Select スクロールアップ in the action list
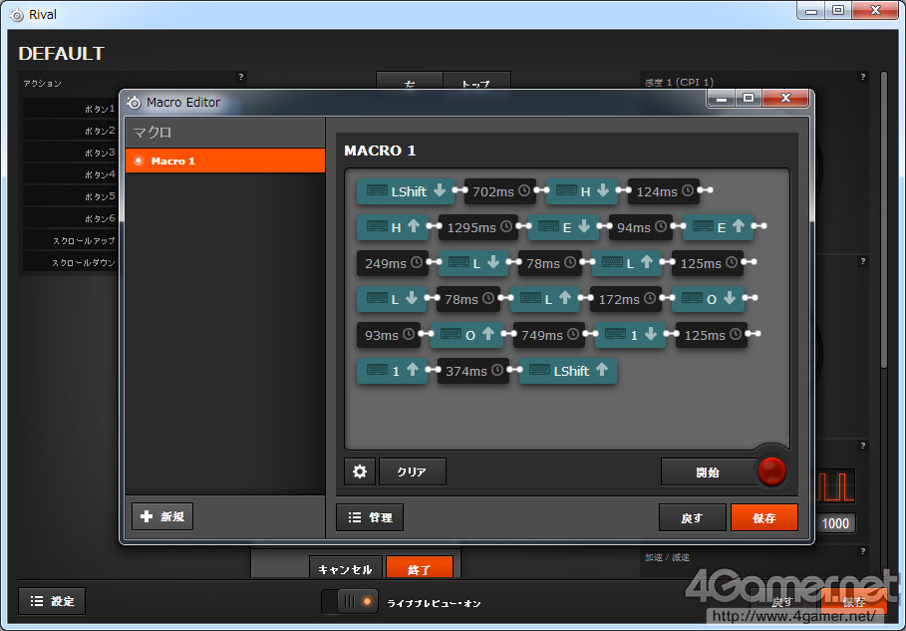Image resolution: width=906 pixels, height=631 pixels. pos(71,240)
